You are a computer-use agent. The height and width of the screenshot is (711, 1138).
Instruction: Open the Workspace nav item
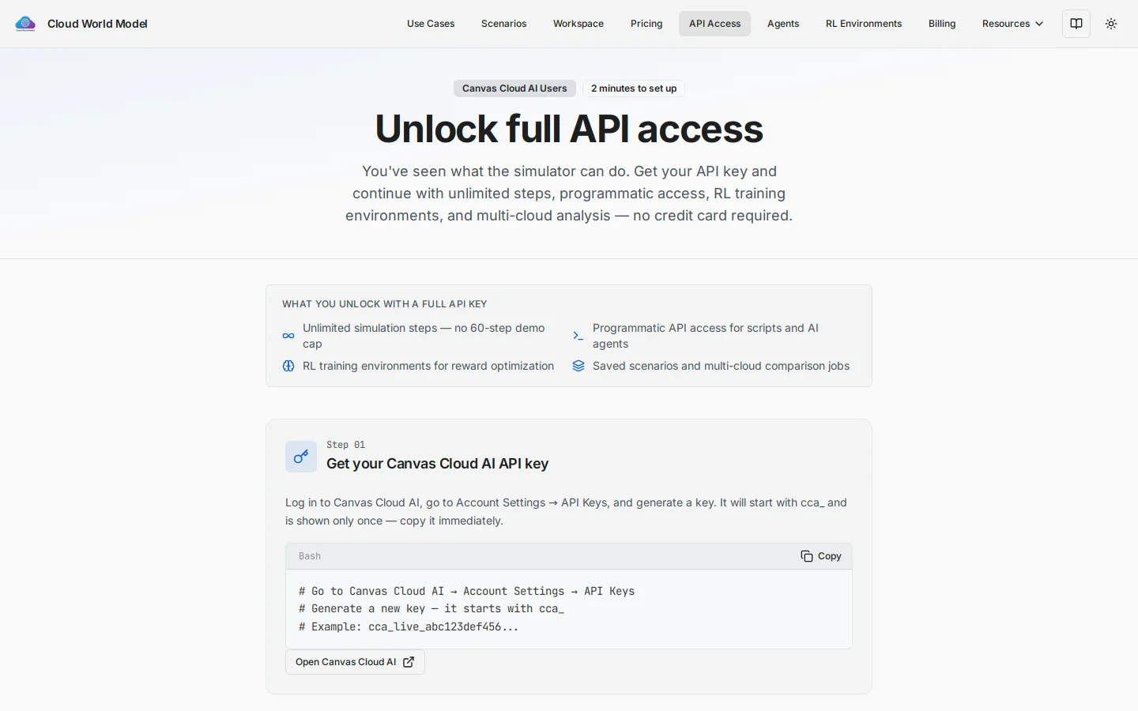pyautogui.click(x=578, y=24)
